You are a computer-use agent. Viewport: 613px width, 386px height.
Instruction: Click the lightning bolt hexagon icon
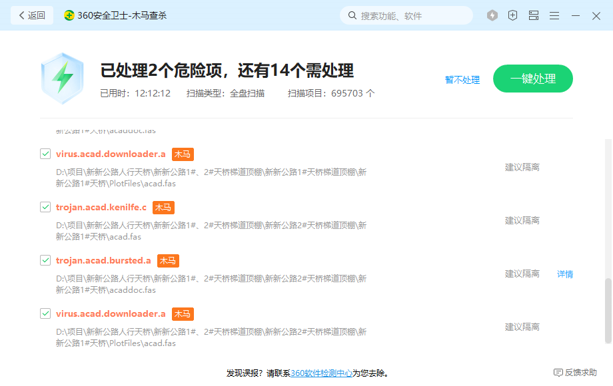(492, 15)
